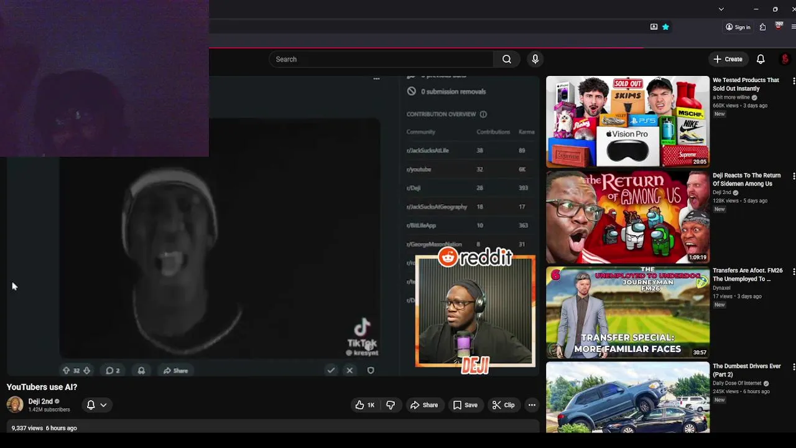
Task: Open 'Return of Among Us' thumbnail
Action: coord(627,217)
